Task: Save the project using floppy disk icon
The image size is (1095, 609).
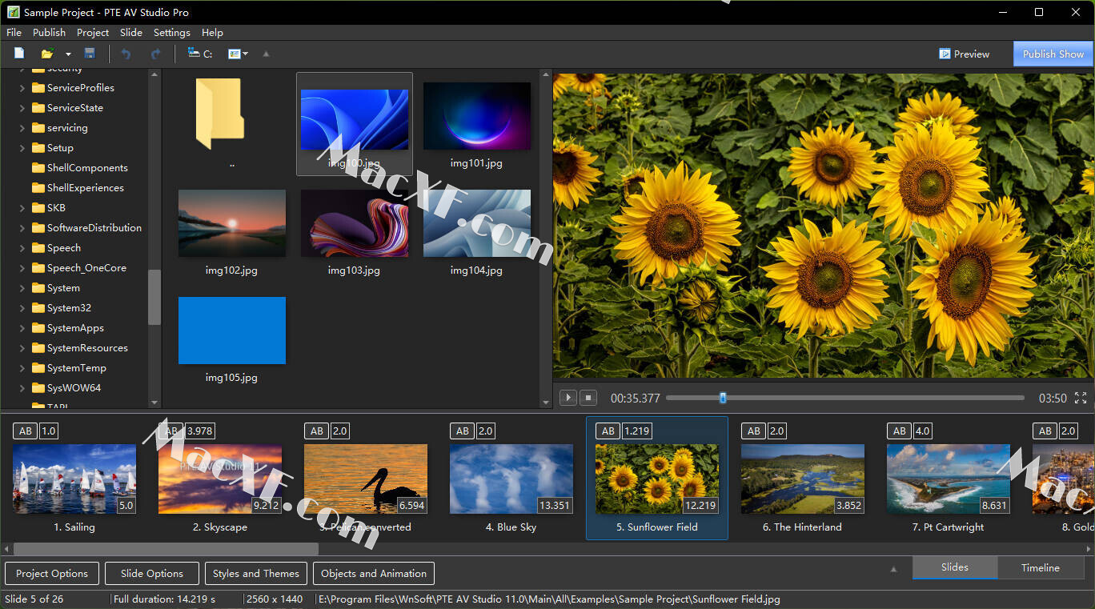Action: pos(90,54)
